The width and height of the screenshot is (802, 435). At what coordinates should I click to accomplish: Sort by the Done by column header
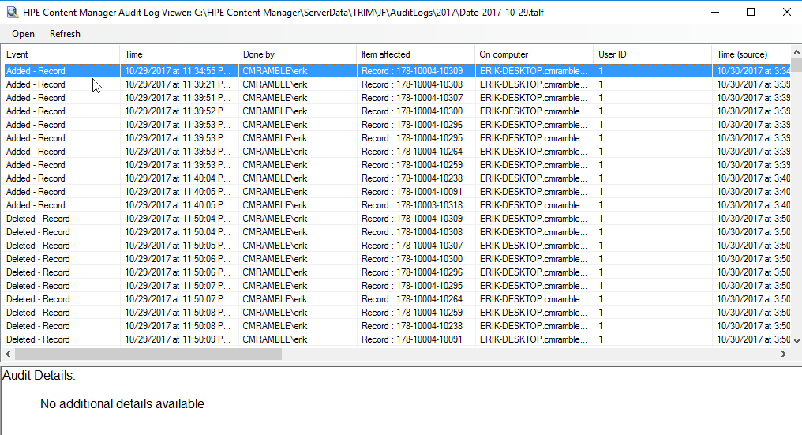point(297,54)
